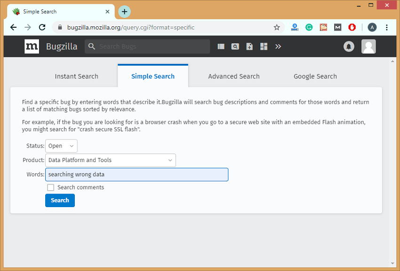Open the red stop-hand adblock extension
This screenshot has height=271, width=400.
click(x=352, y=27)
